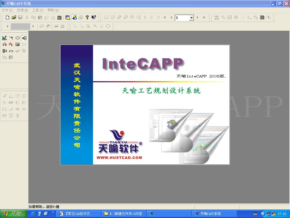This screenshot has width=290, height=218.
Task: Toggle the highlighted 3D block icon
Action: coord(74,18)
